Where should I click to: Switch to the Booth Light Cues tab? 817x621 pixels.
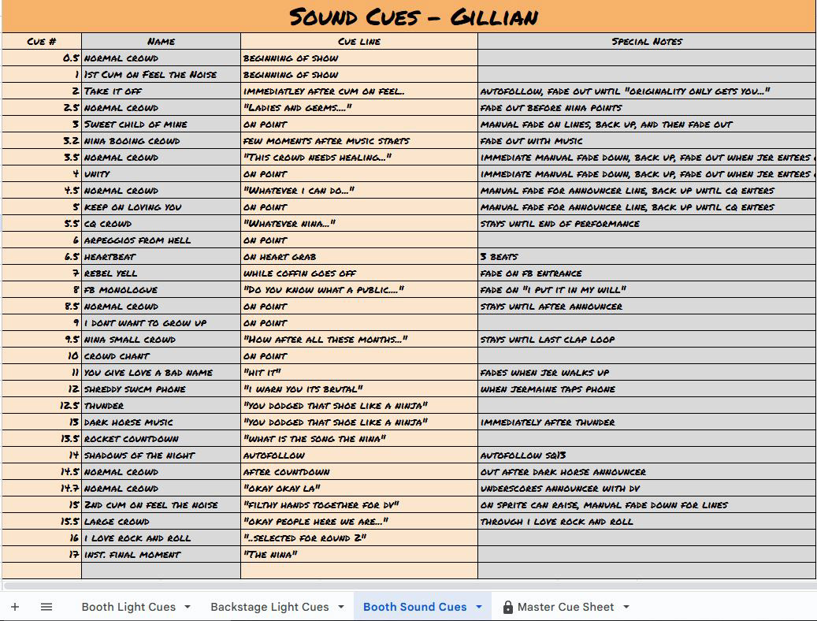click(128, 607)
